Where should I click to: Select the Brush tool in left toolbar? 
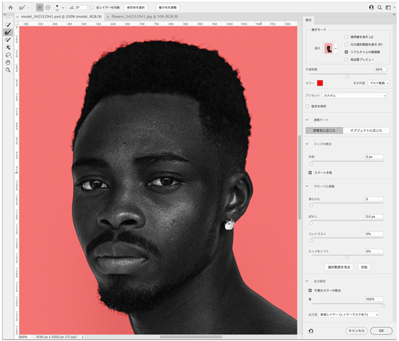(8, 40)
